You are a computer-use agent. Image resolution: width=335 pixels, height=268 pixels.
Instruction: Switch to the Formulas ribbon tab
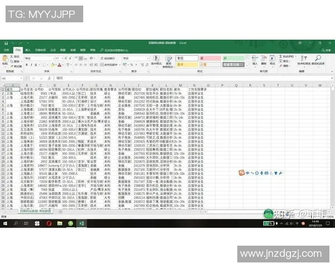click(x=53, y=50)
